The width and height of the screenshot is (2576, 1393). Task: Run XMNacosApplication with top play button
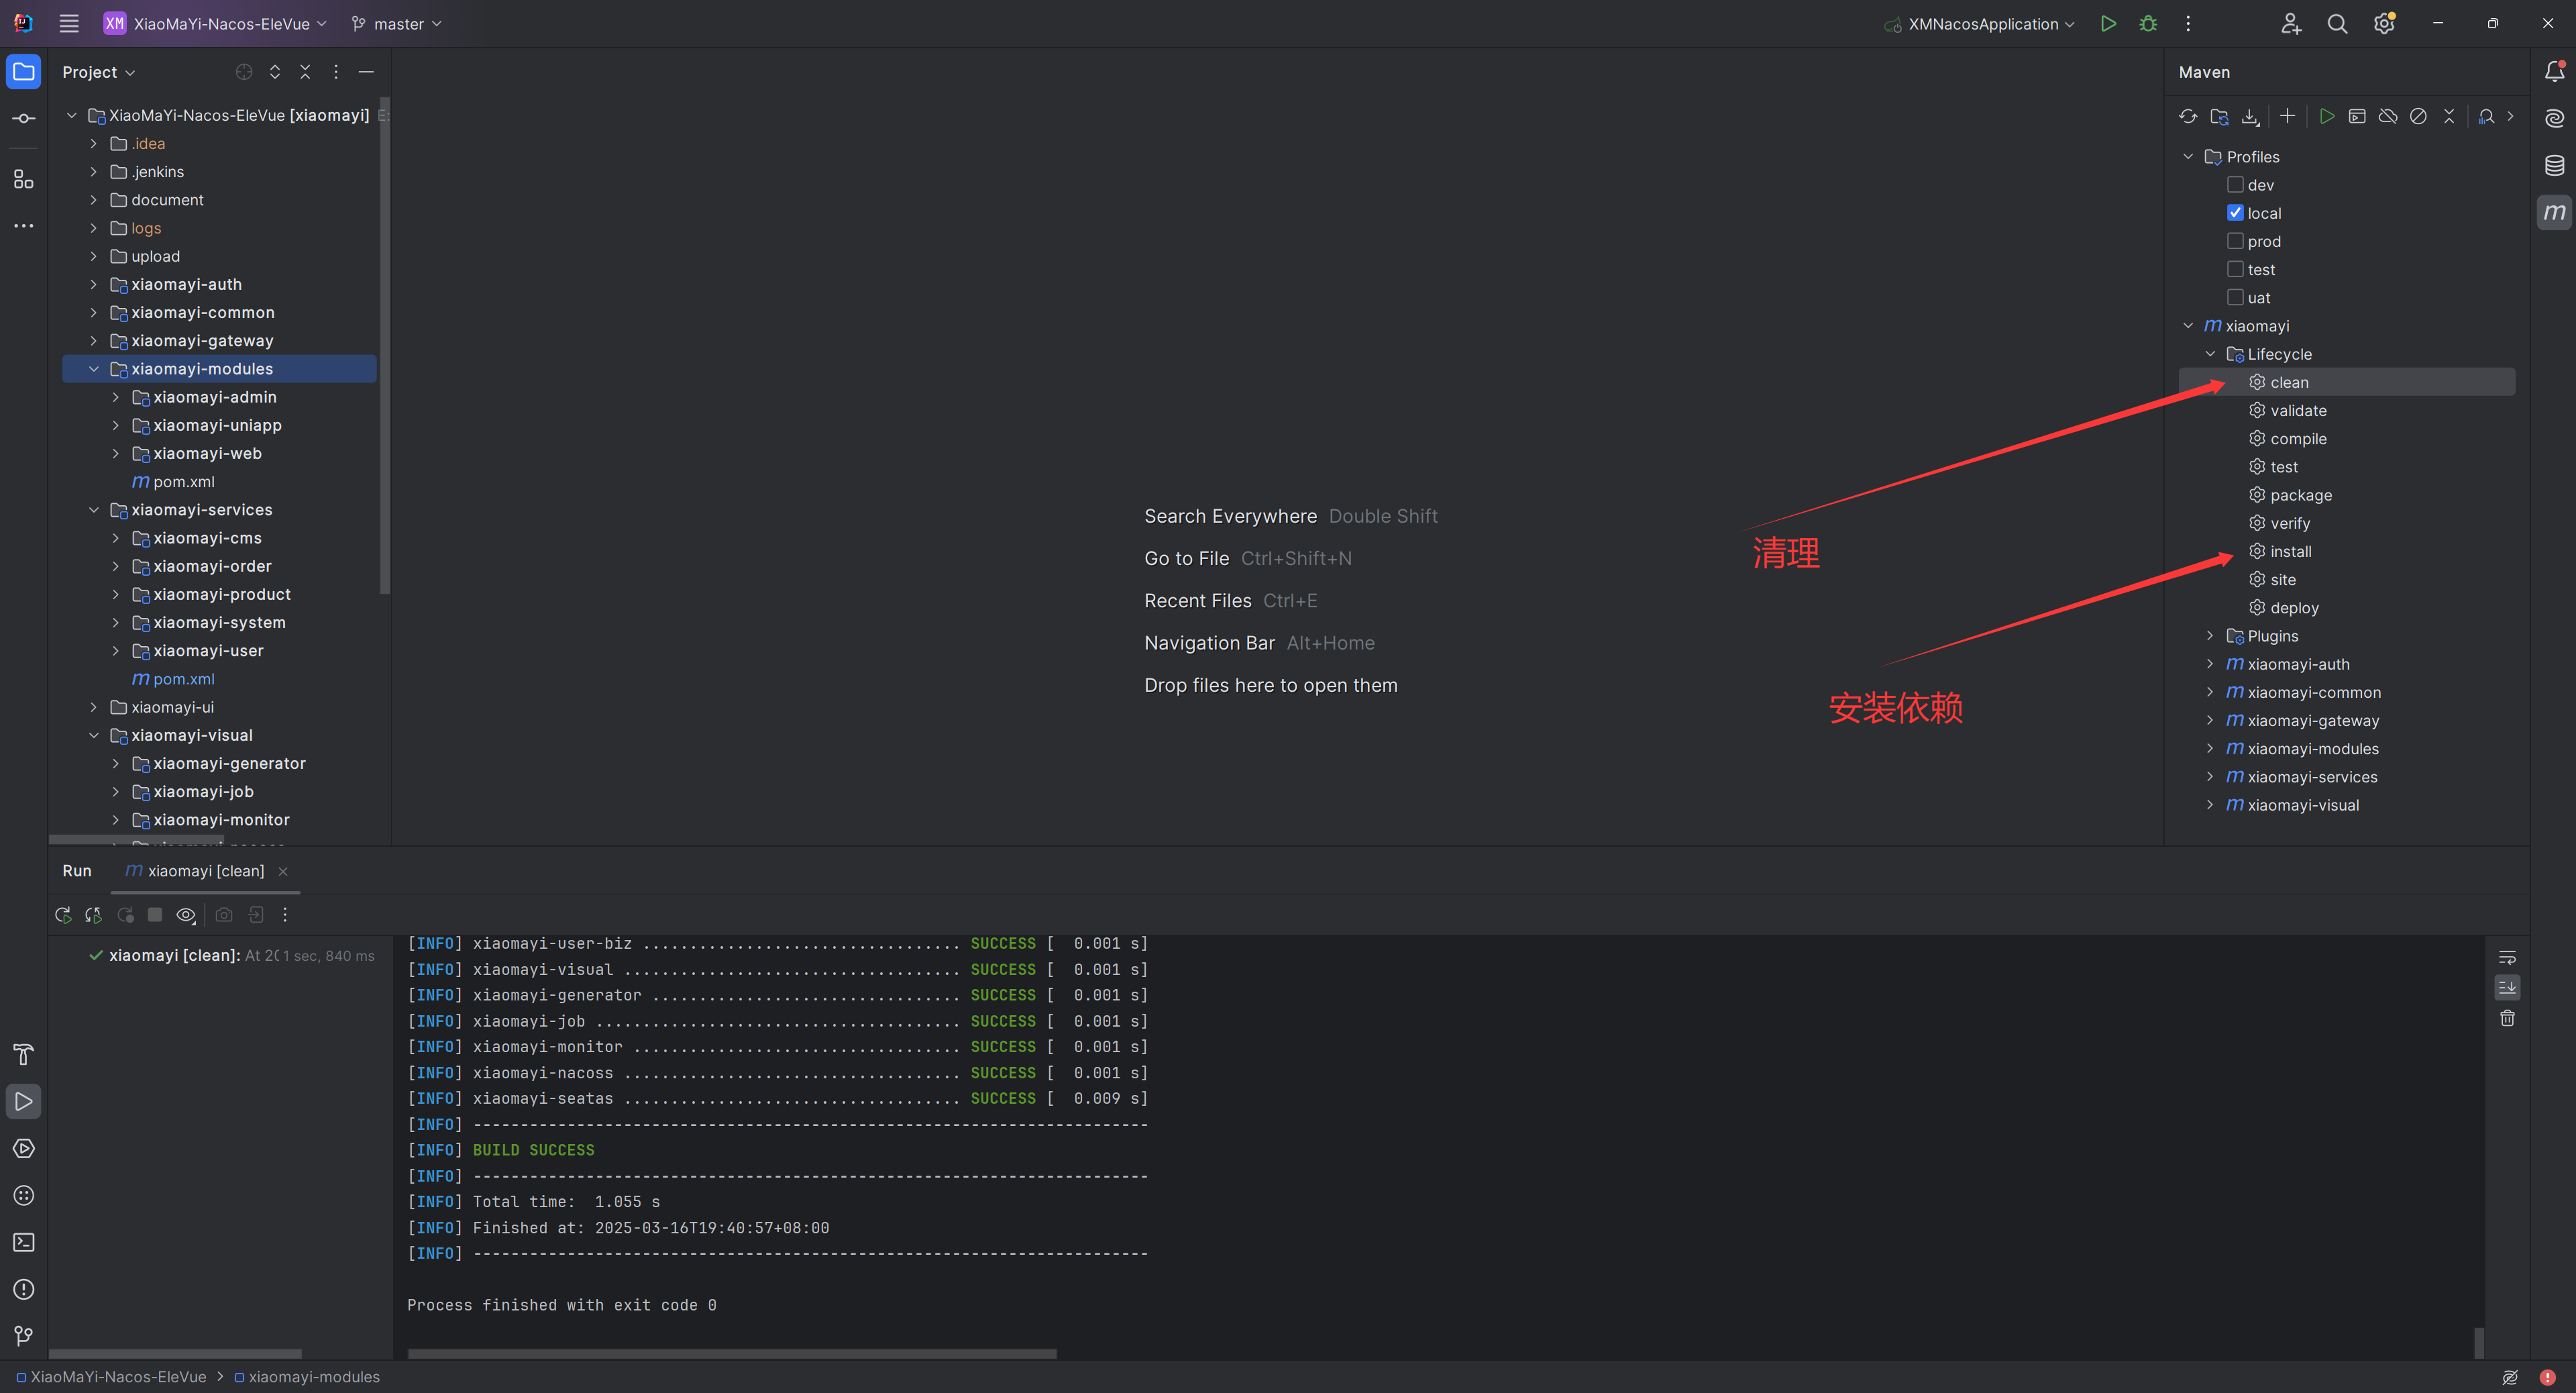(2108, 24)
